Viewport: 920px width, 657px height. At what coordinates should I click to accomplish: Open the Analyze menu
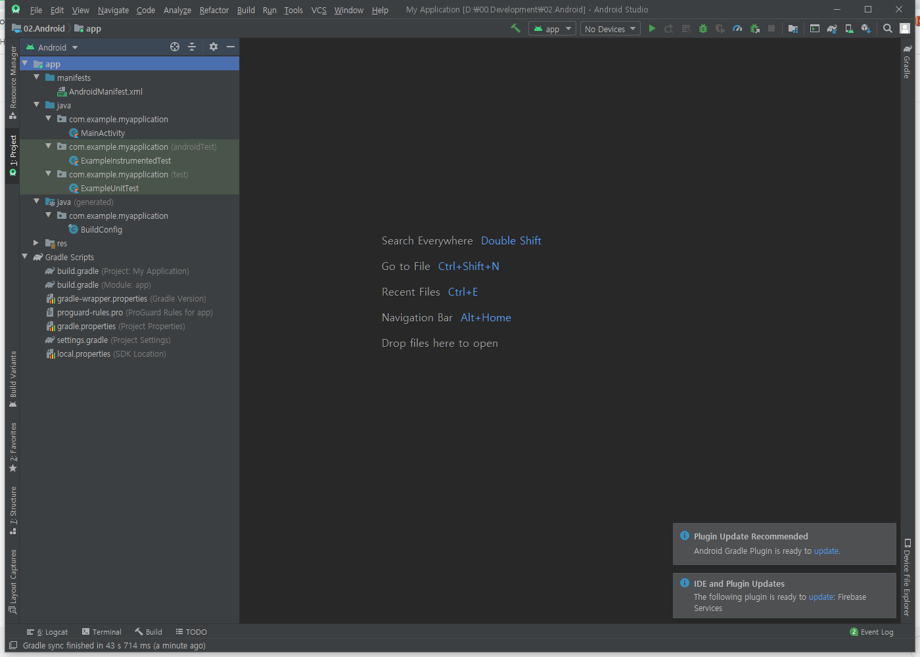(177, 10)
